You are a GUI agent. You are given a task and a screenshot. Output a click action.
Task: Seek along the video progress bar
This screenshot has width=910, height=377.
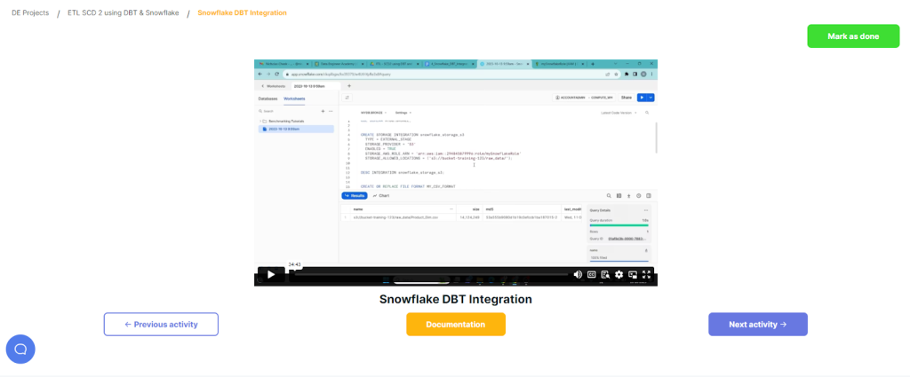click(427, 275)
